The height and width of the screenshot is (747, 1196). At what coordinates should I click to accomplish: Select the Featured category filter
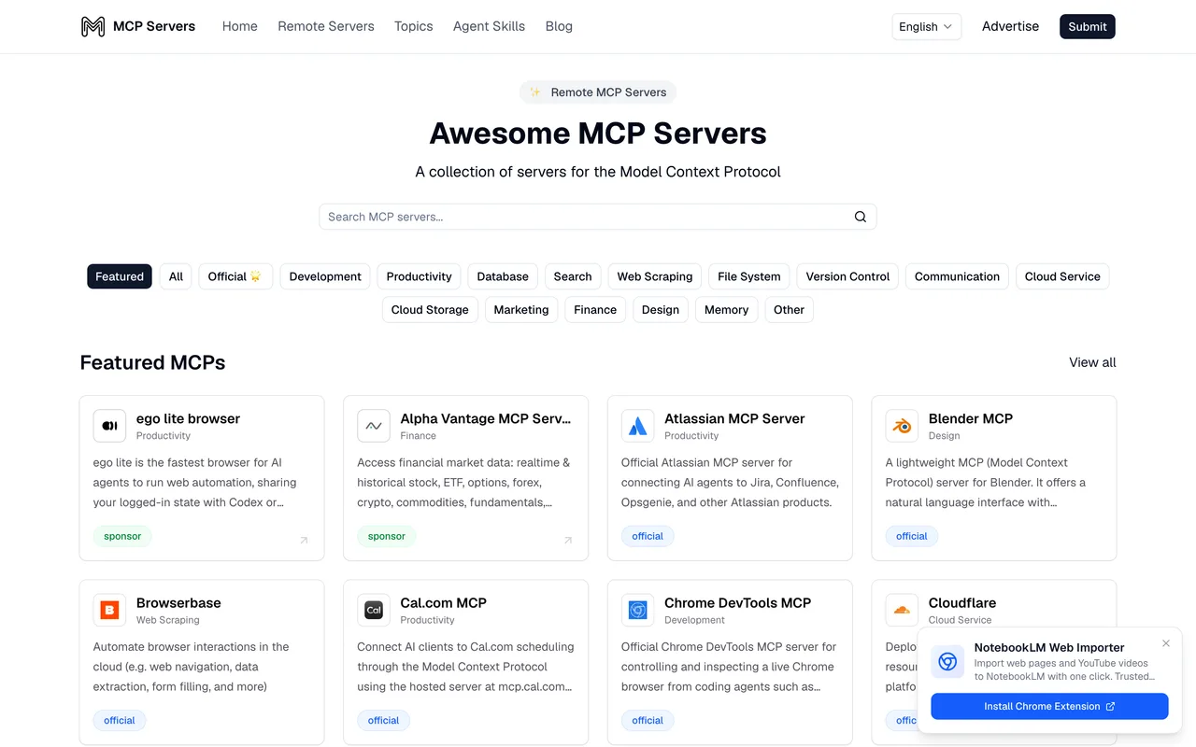[x=120, y=276]
